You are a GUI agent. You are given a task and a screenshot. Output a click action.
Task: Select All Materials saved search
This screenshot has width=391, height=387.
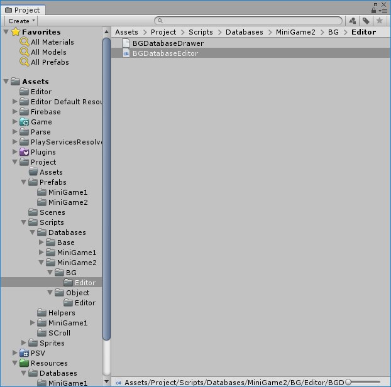(47, 42)
